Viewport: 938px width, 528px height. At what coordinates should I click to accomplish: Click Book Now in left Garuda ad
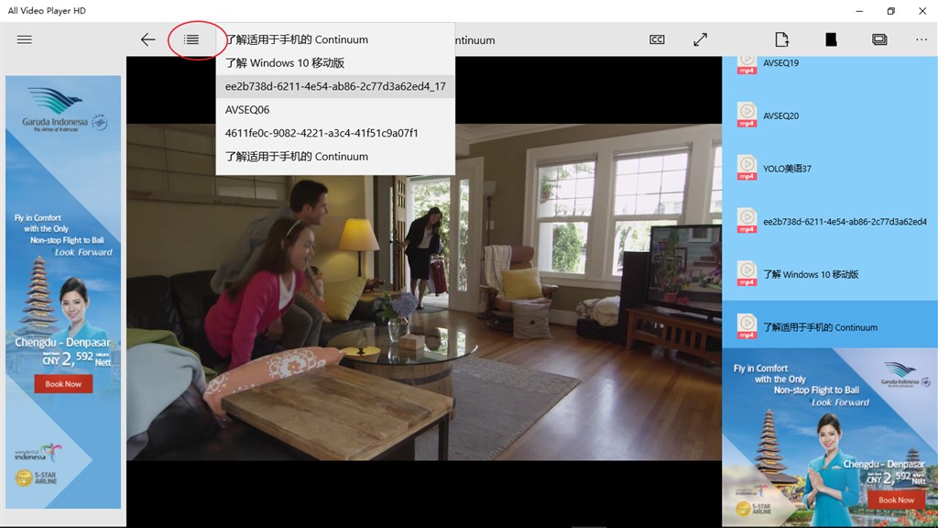(63, 384)
